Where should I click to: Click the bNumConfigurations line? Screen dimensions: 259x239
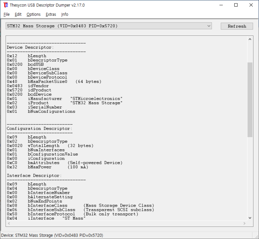tap(41, 111)
